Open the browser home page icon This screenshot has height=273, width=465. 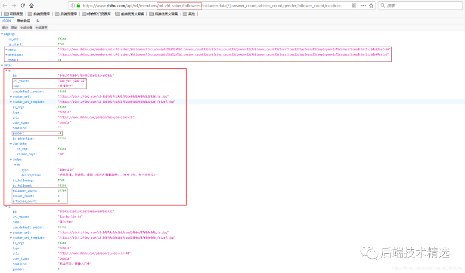[x=31, y=5]
